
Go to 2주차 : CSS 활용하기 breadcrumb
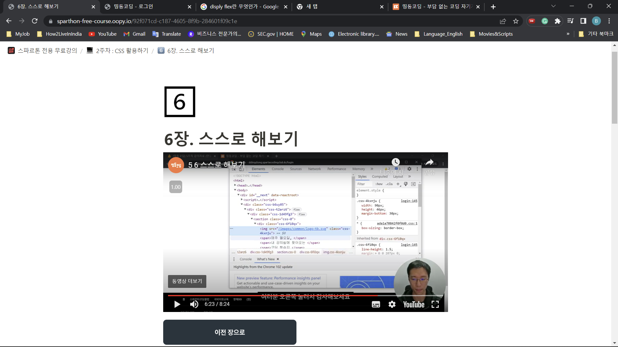coord(117,50)
